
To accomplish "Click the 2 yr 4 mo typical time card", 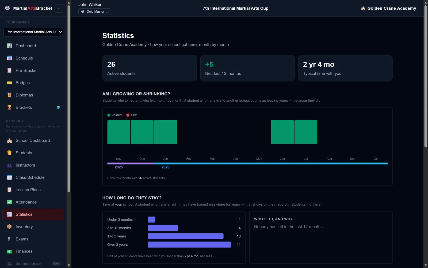I will (345, 68).
